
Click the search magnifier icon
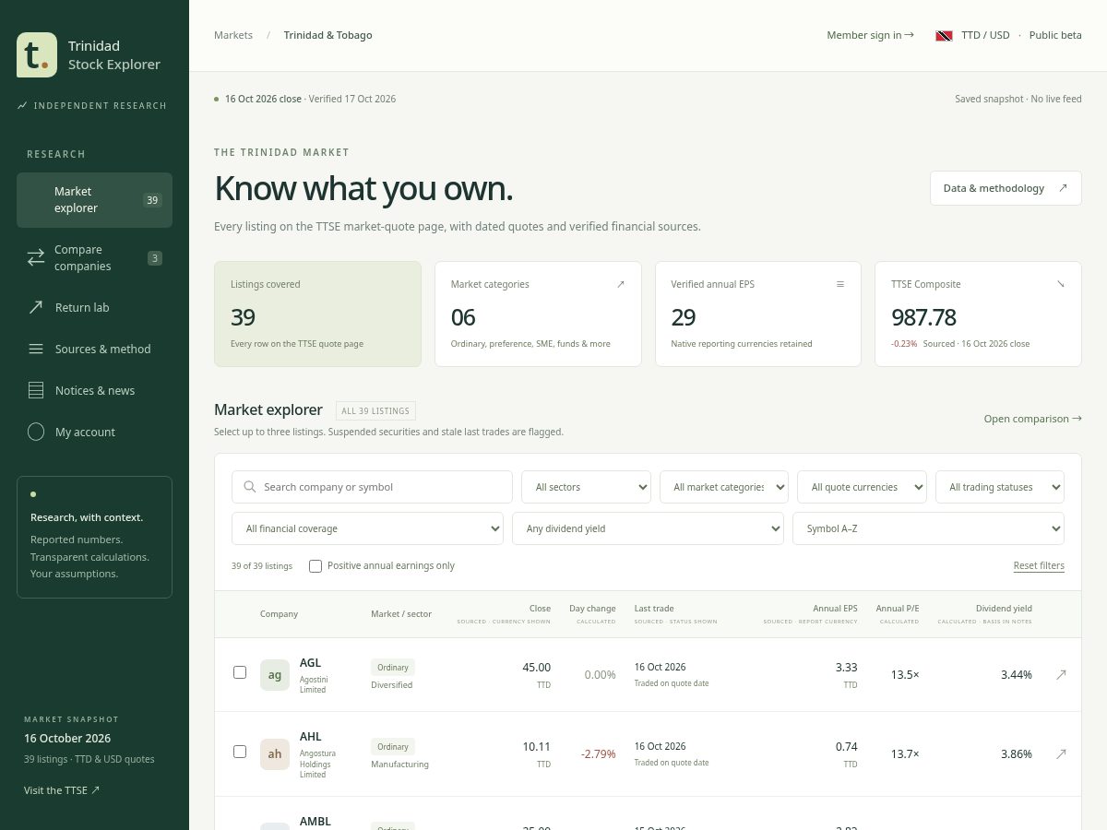[x=250, y=487]
